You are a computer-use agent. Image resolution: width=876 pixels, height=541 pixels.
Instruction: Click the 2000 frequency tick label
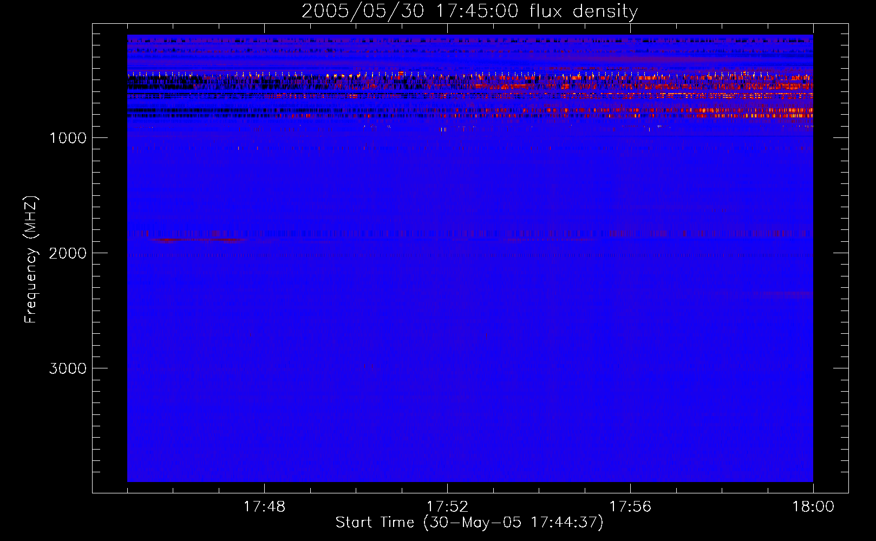(x=68, y=253)
